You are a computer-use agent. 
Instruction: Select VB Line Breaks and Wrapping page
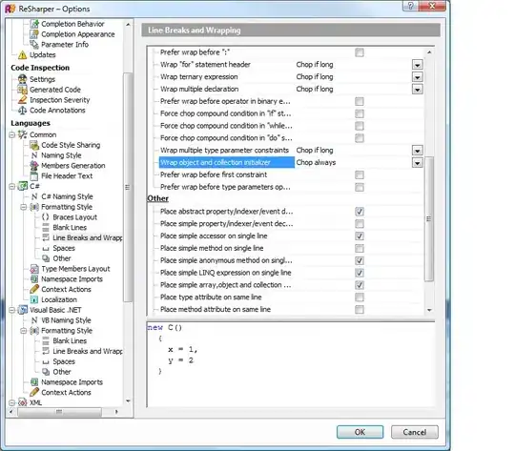87,351
